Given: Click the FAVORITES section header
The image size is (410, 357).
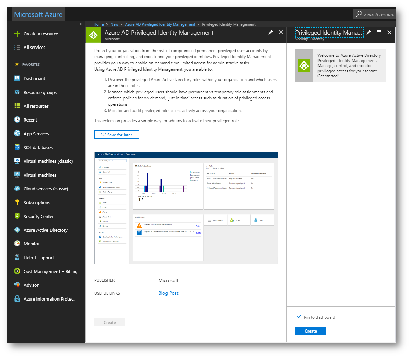Looking at the screenshot, I should pyautogui.click(x=31, y=64).
